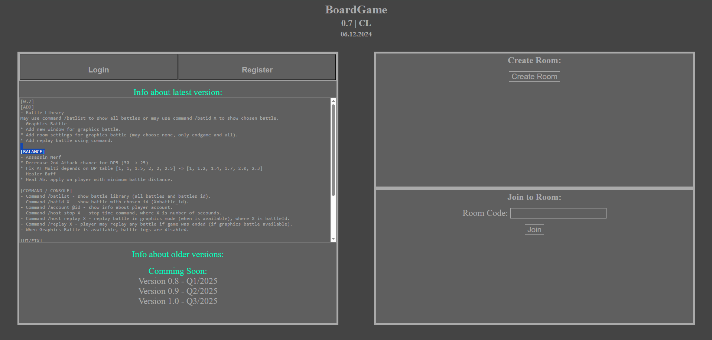Click the changelog vertical scrollbar thumb
Image resolution: width=712 pixels, height=340 pixels.
point(333,149)
